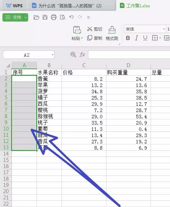Screen dimensions: 170x207
Task: Expand the quick access toolbar customize arrow
Action: click(89, 17)
